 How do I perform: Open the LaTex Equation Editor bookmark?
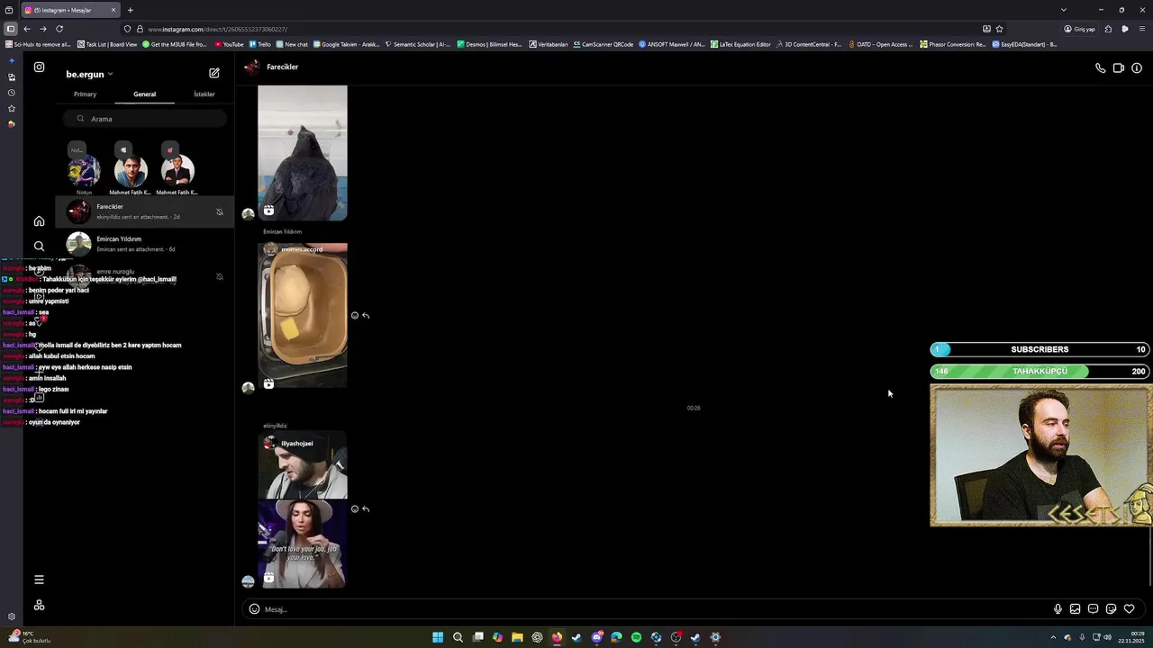(x=740, y=44)
